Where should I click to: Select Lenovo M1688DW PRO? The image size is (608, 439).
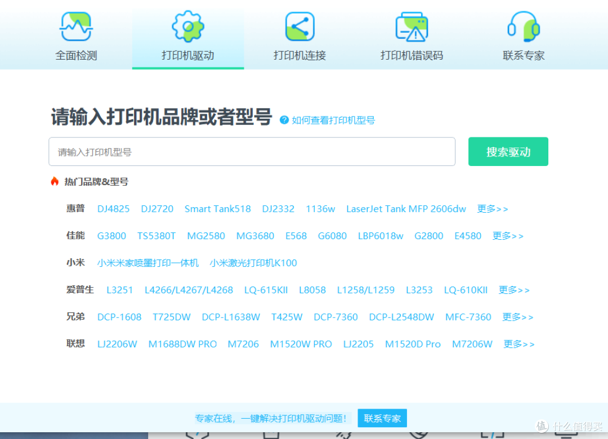(x=182, y=344)
